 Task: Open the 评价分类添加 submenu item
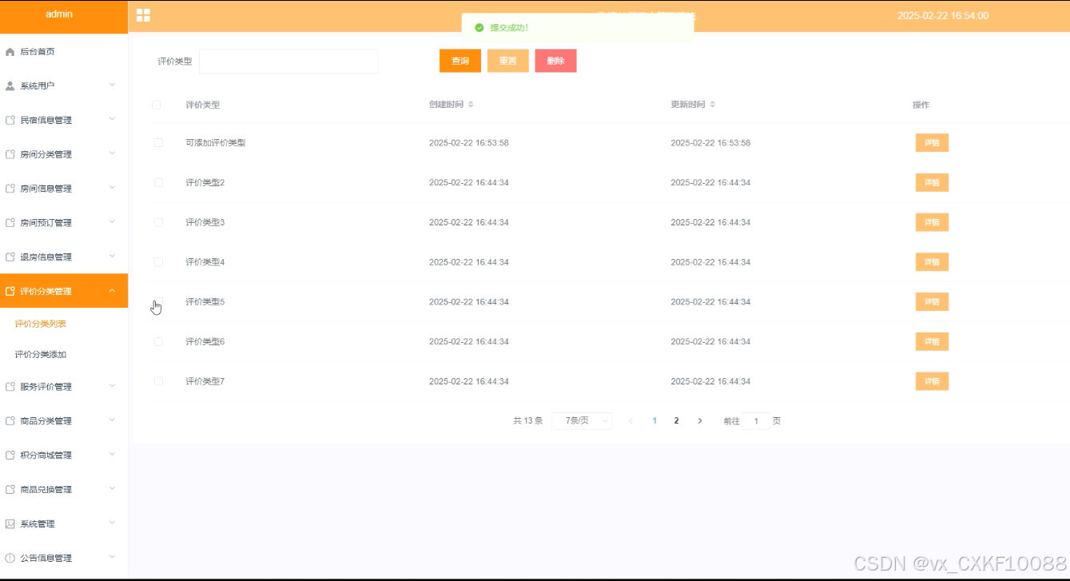pyautogui.click(x=41, y=354)
